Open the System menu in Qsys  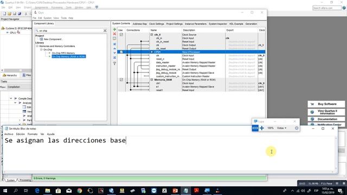click(47, 18)
